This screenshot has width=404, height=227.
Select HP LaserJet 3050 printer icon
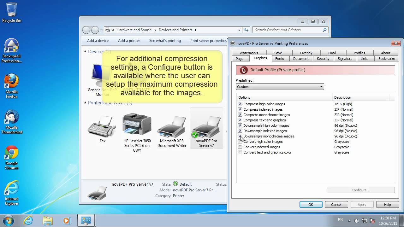(x=137, y=132)
